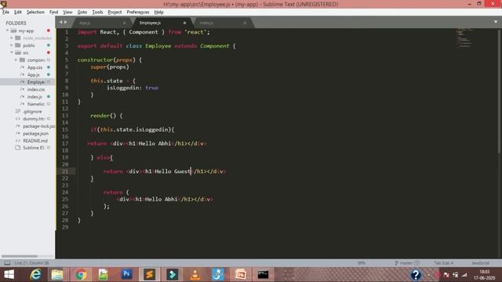Screen dimensions: 502x282
Task: Open Sublime ES file in sidebar
Action: point(34,148)
